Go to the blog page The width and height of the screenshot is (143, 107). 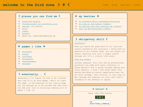coord(114,5)
